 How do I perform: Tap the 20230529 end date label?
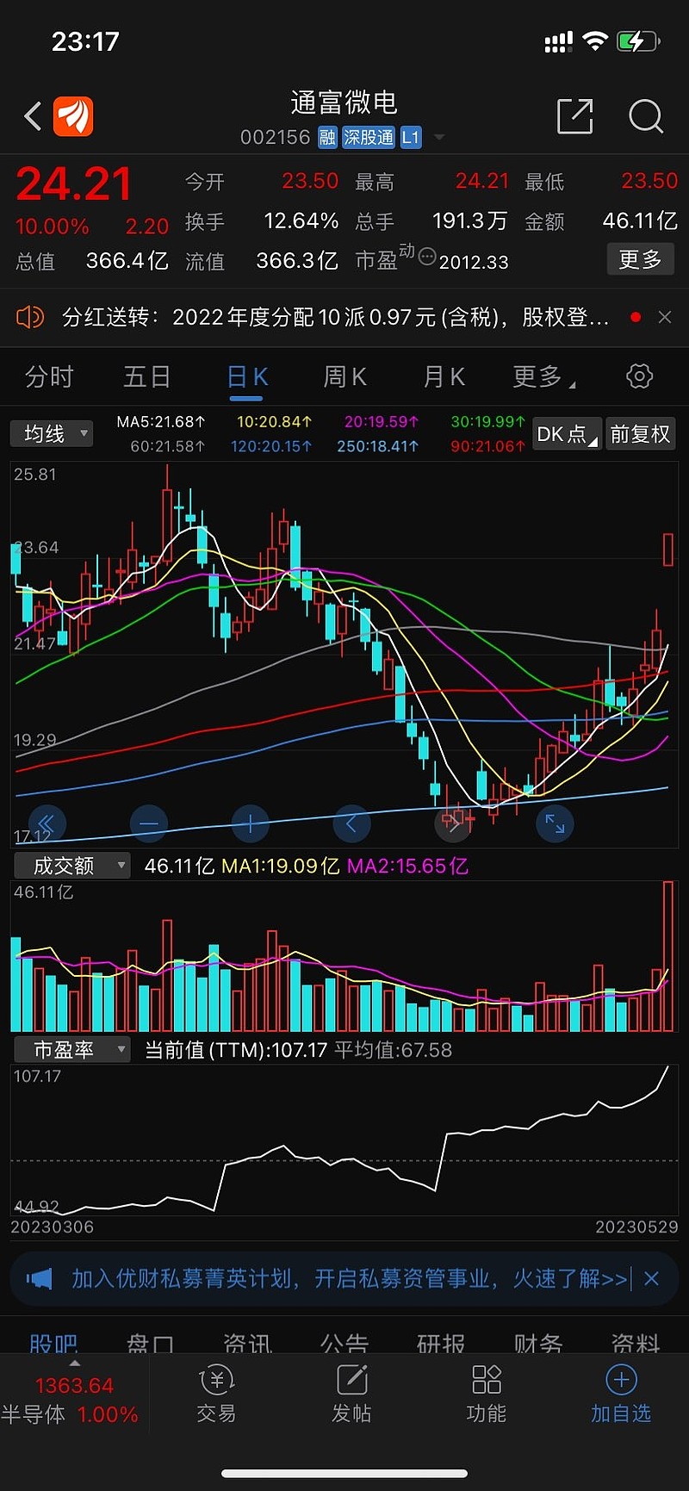pos(636,1227)
